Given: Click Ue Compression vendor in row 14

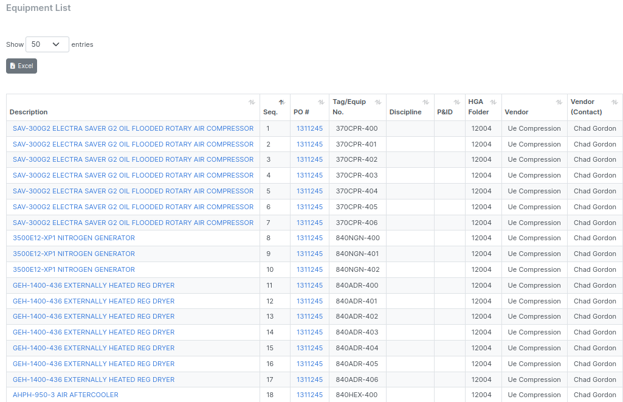Looking at the screenshot, I should [x=534, y=333].
